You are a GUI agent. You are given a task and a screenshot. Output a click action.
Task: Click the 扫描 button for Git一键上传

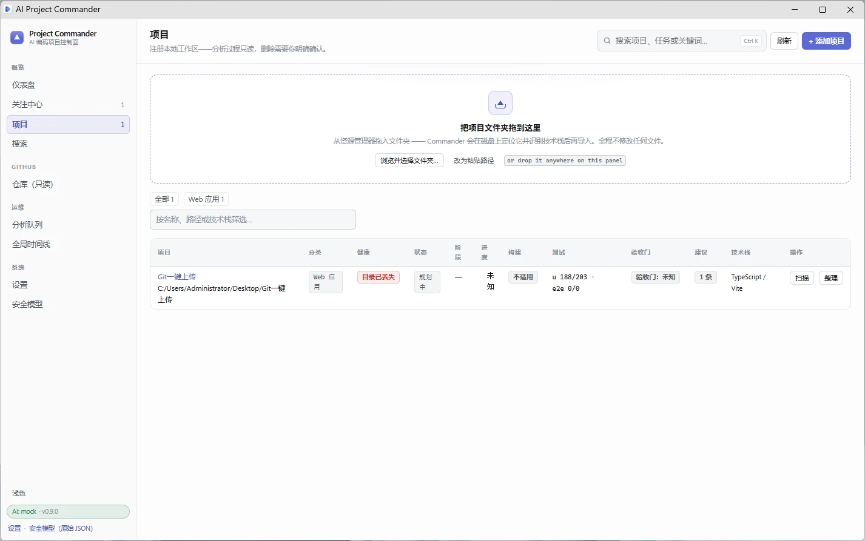coord(802,277)
